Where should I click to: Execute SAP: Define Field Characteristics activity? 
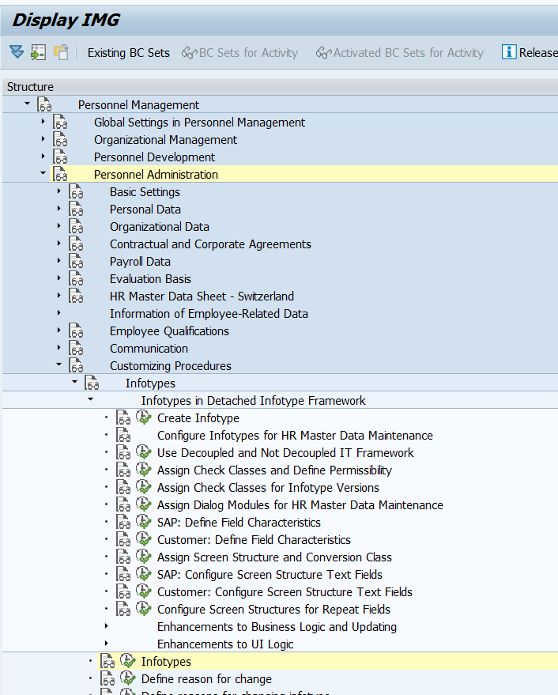tap(143, 522)
